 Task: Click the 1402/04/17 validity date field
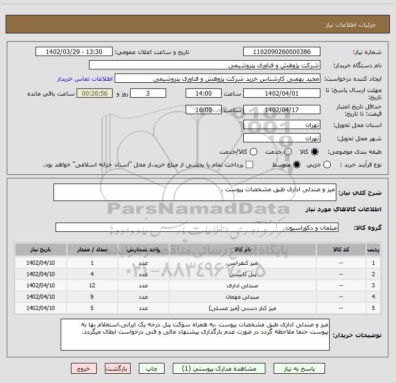[x=282, y=110]
